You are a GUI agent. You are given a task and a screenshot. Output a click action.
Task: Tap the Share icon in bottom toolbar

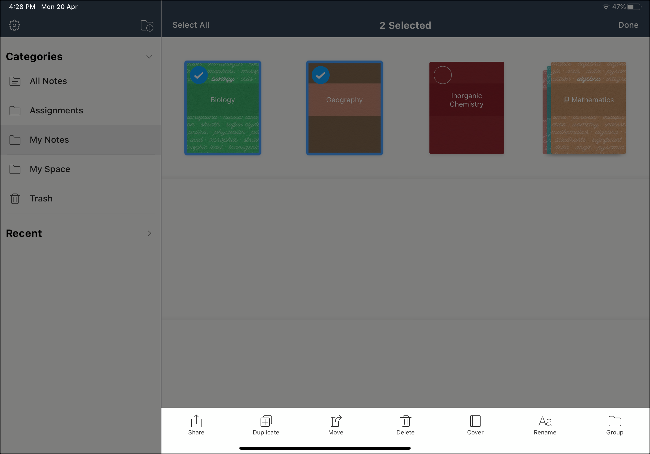(x=196, y=421)
